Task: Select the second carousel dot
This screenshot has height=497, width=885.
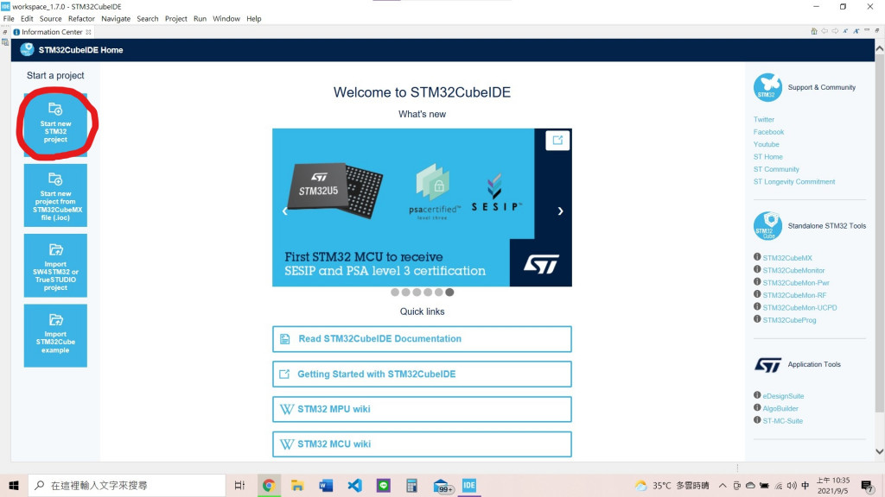Action: point(406,292)
